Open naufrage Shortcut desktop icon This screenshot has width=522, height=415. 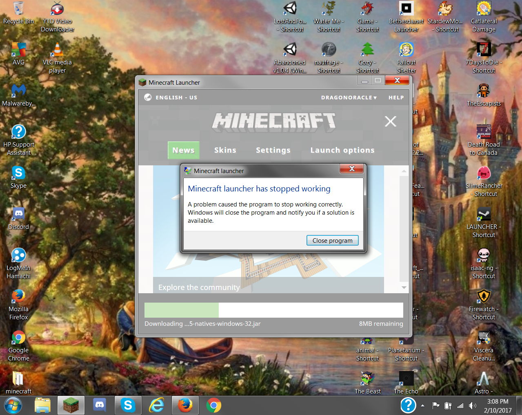pyautogui.click(x=329, y=58)
